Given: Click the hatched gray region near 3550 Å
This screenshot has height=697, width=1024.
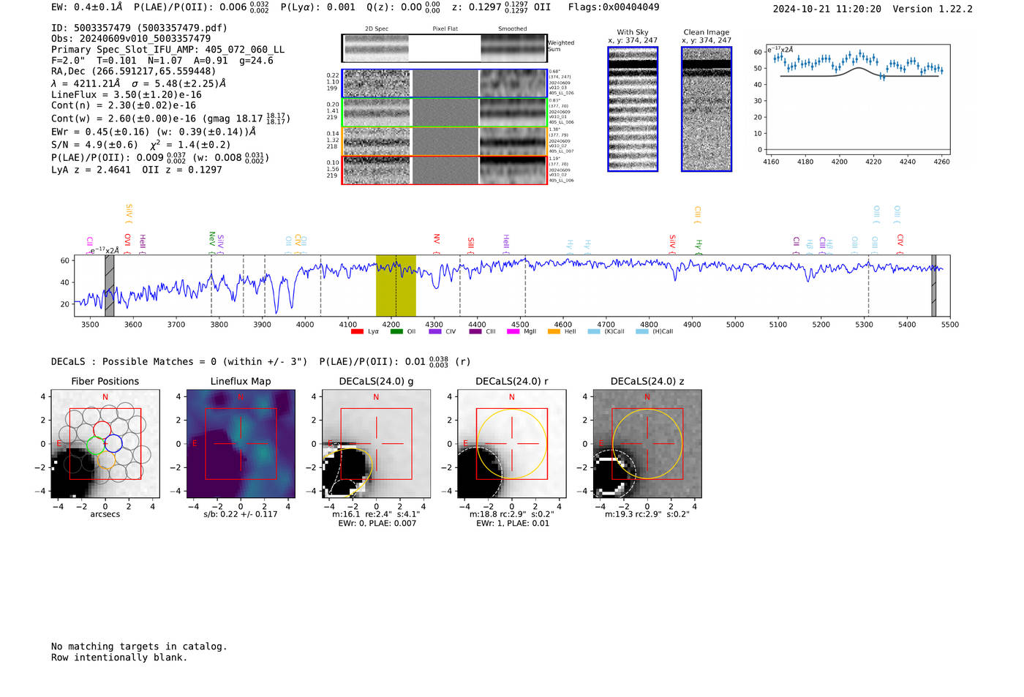Looking at the screenshot, I should pyautogui.click(x=109, y=285).
